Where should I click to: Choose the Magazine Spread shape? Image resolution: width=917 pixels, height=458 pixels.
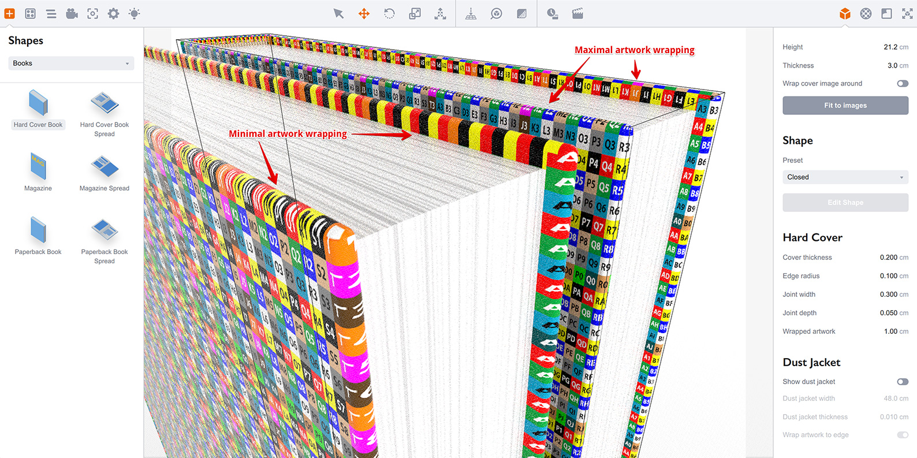(x=105, y=173)
